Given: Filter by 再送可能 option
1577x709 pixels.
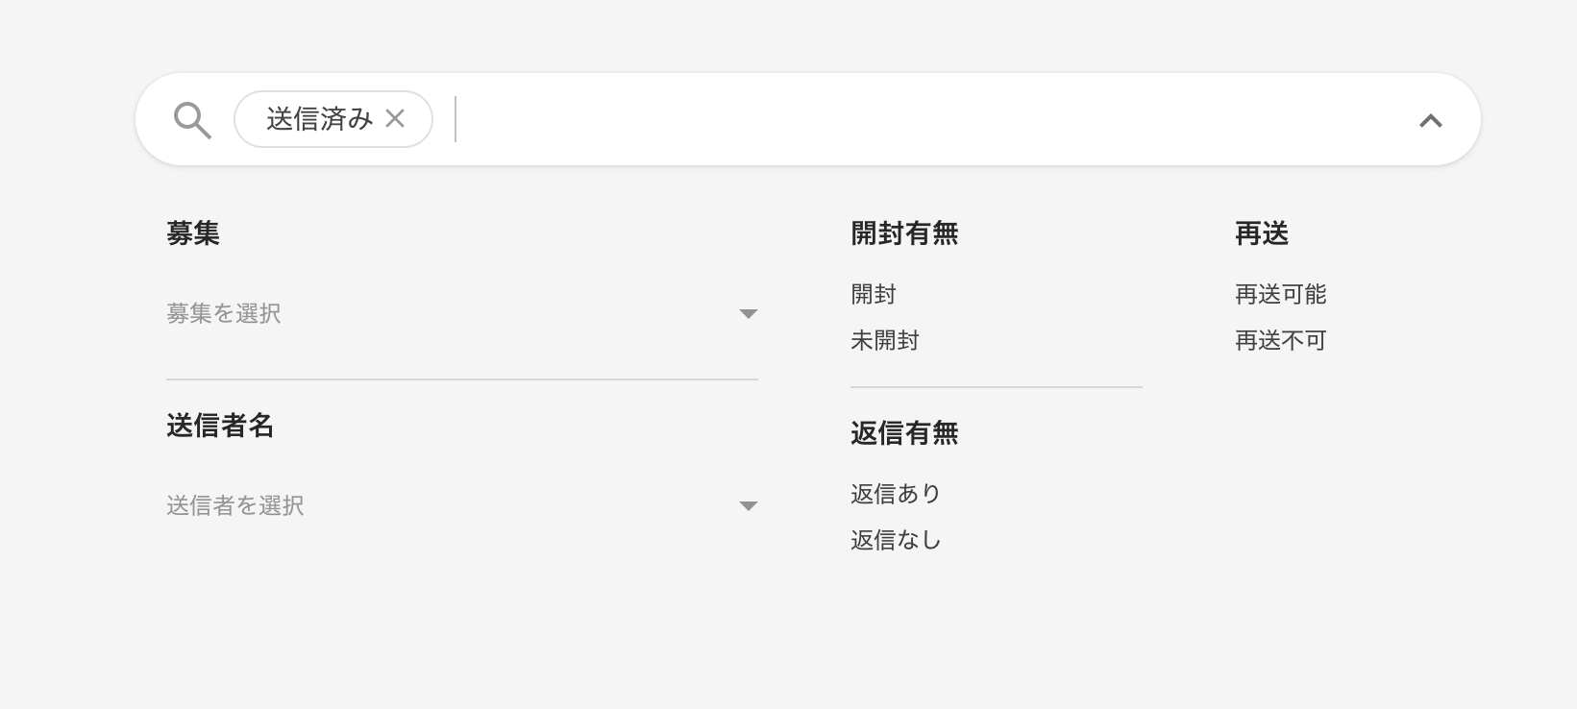Looking at the screenshot, I should coord(1281,294).
